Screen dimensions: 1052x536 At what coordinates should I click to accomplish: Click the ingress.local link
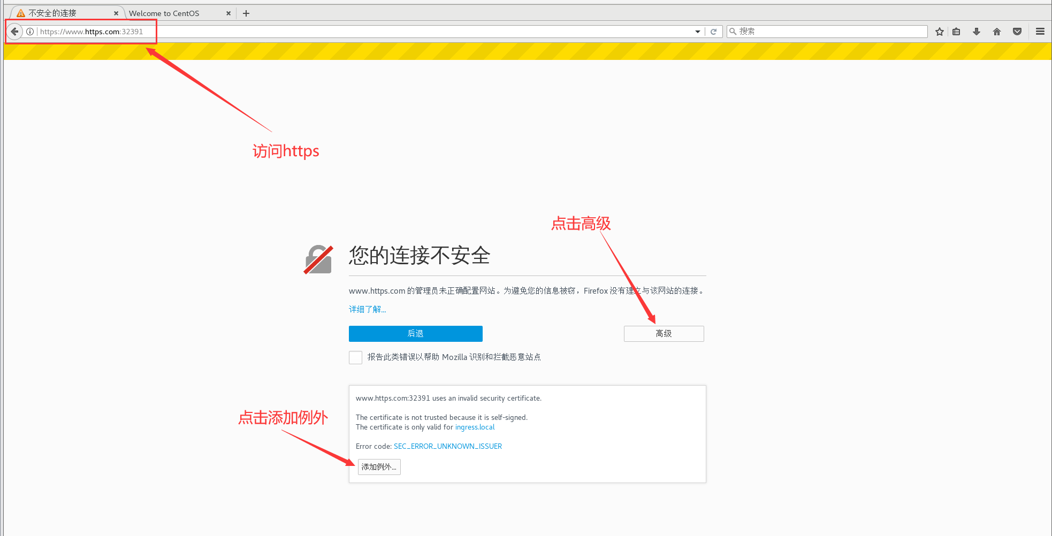pos(475,427)
